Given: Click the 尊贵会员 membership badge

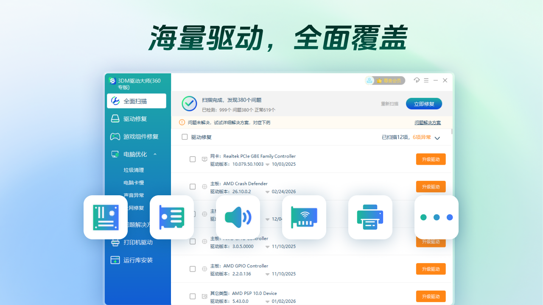Looking at the screenshot, I should point(385,80).
